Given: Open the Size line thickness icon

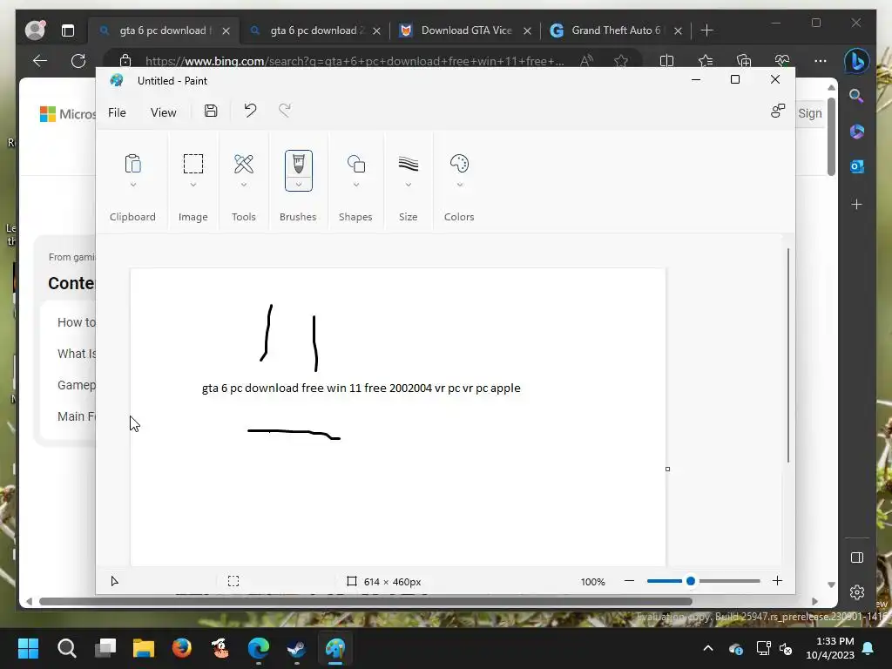Looking at the screenshot, I should [409, 164].
